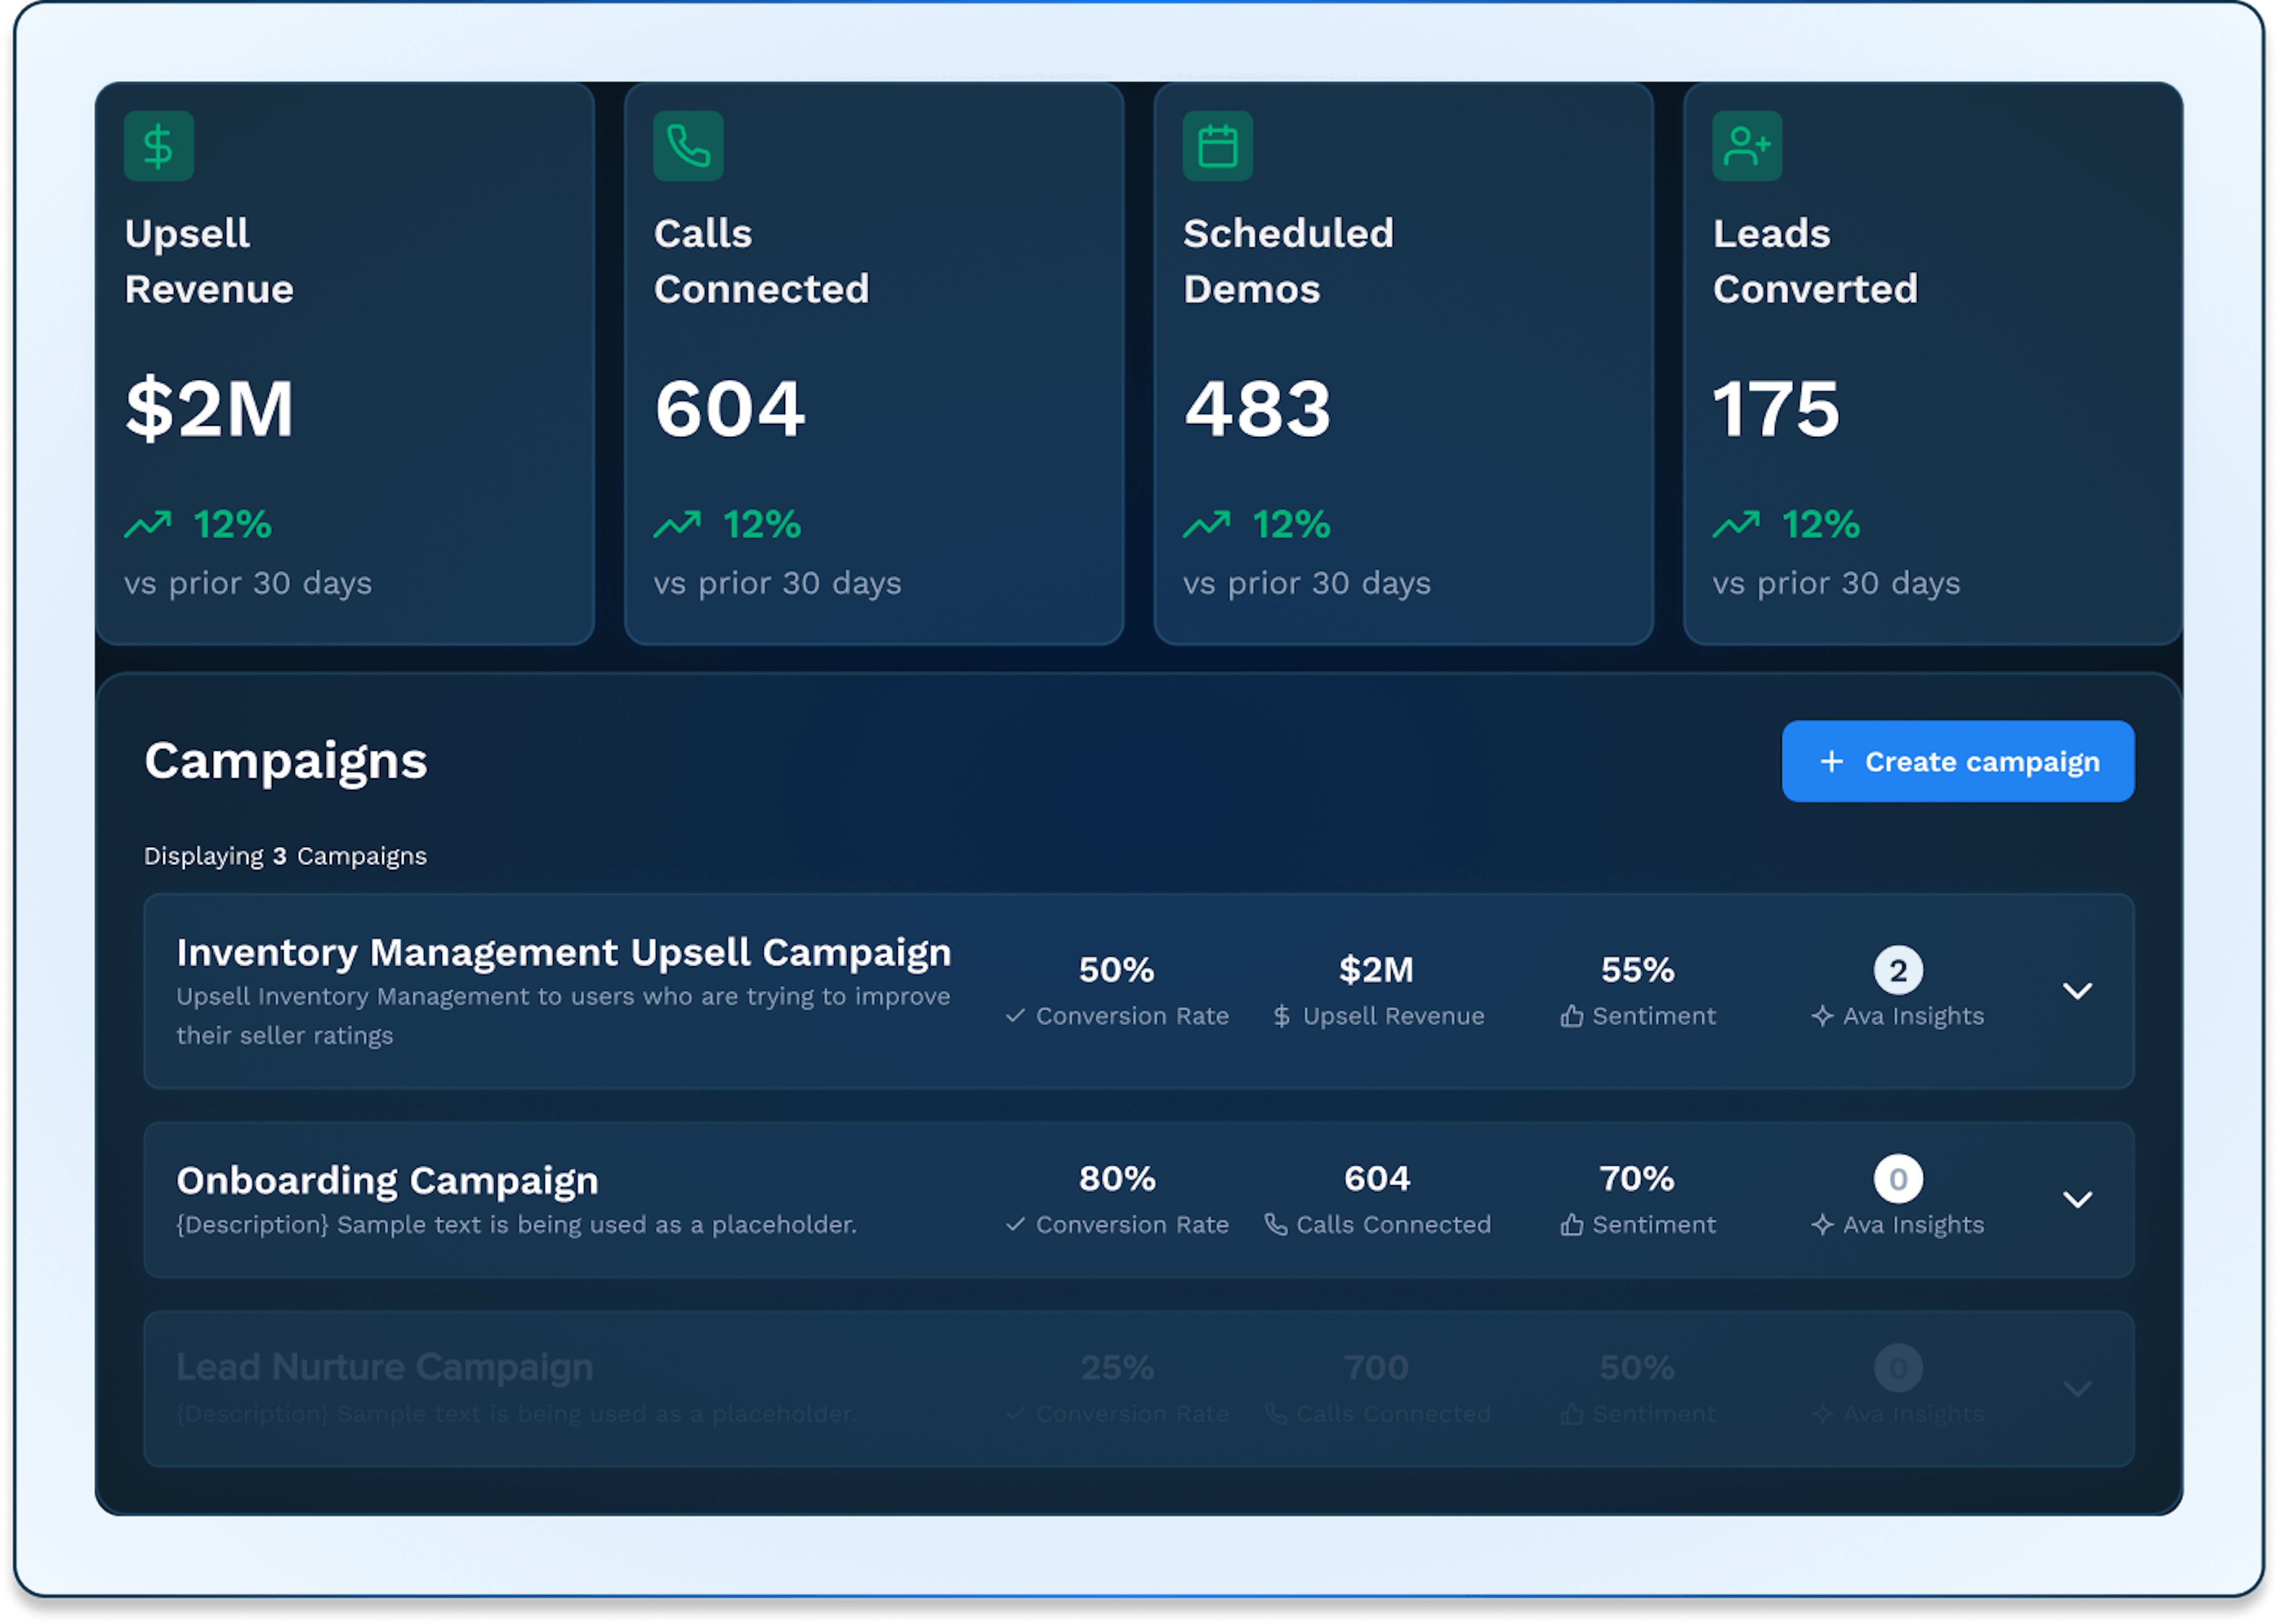Open the Lead Nurture Campaign entry
The height and width of the screenshot is (1624, 2279).
point(384,1367)
